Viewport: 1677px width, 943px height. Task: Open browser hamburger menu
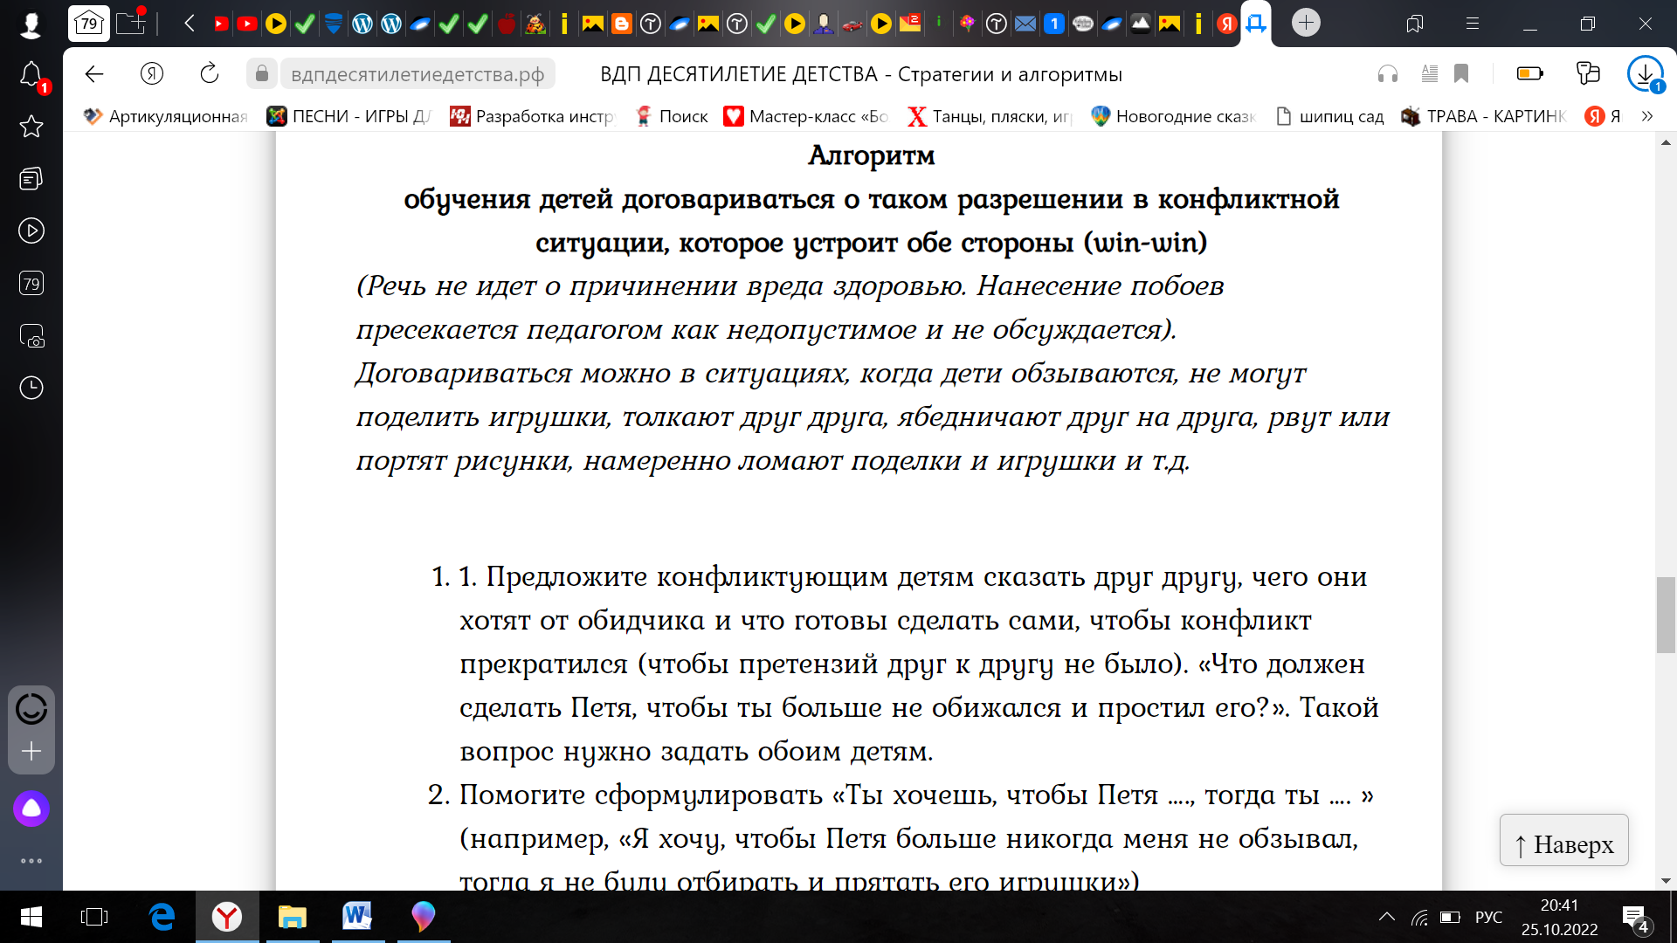[x=1473, y=24]
